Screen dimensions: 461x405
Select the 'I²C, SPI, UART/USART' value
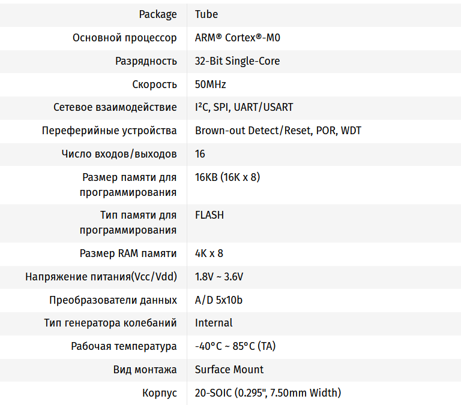point(244,108)
